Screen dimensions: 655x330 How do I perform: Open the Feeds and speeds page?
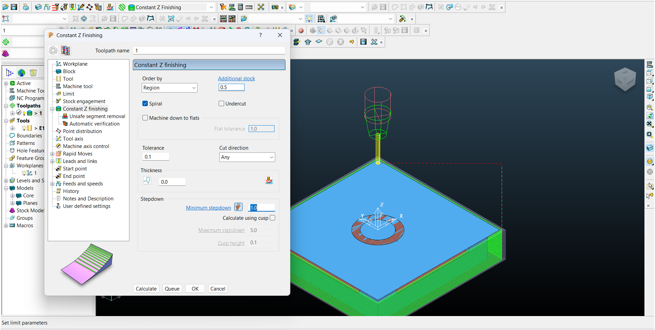(83, 184)
